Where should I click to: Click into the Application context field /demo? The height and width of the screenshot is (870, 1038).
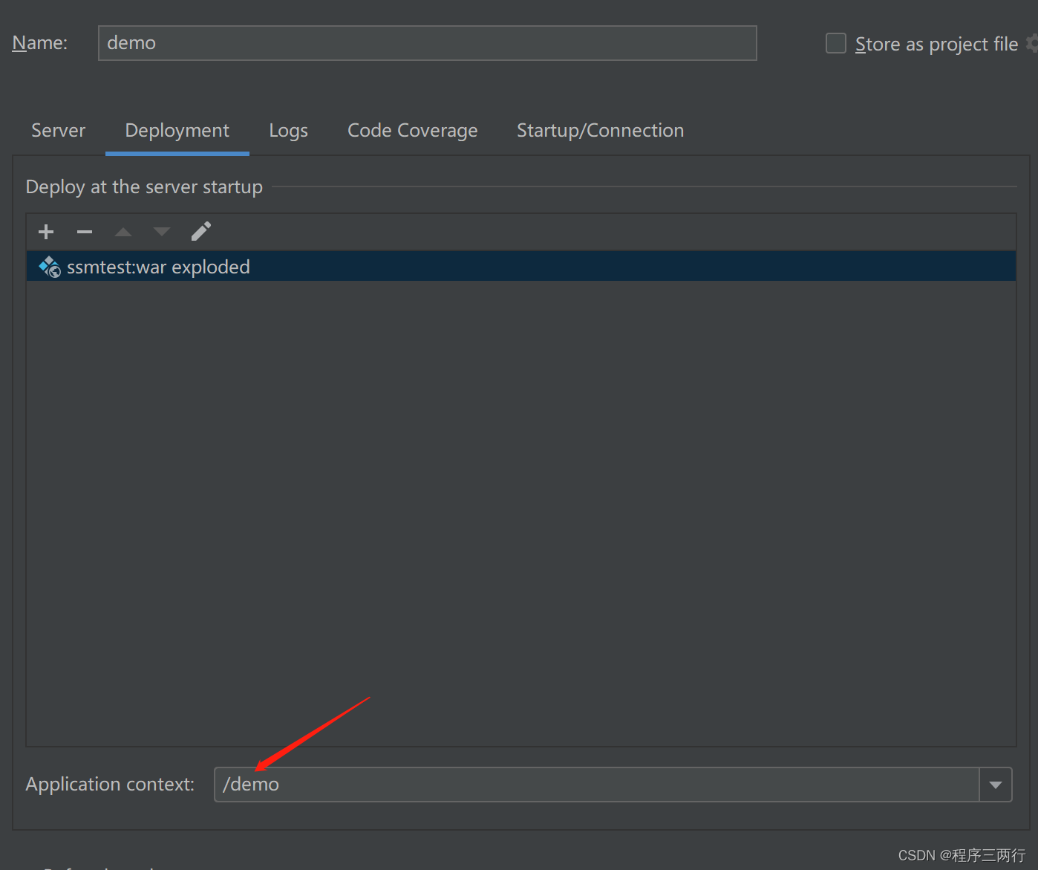point(596,785)
